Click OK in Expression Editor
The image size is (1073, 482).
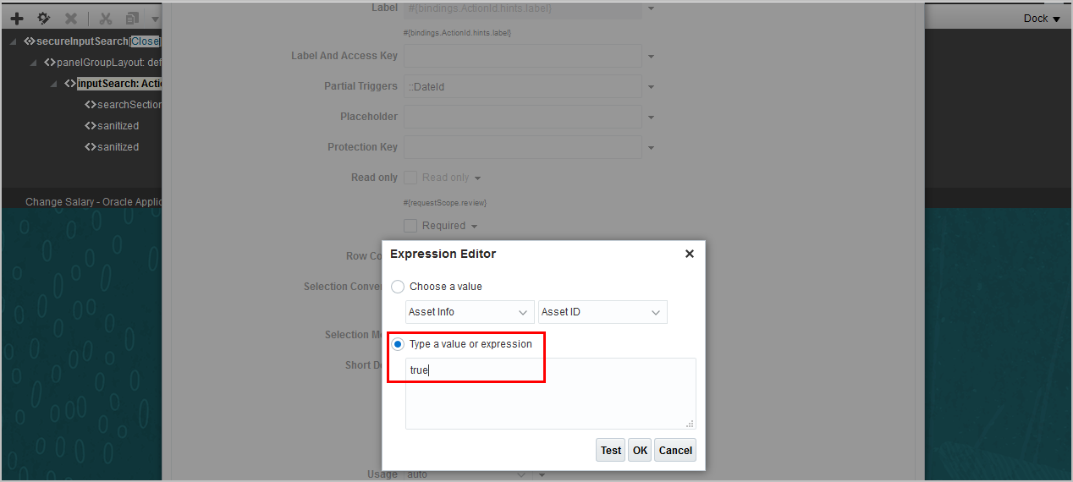(x=640, y=450)
